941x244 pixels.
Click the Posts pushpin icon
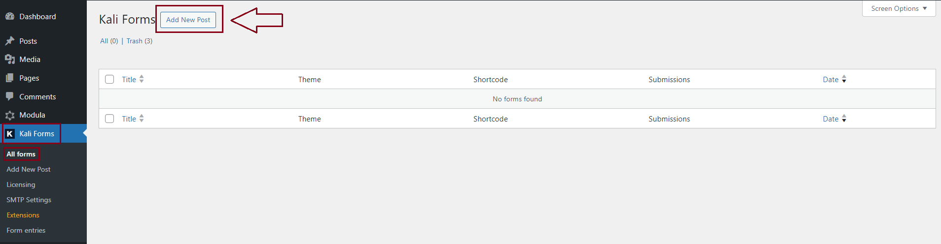tap(10, 41)
